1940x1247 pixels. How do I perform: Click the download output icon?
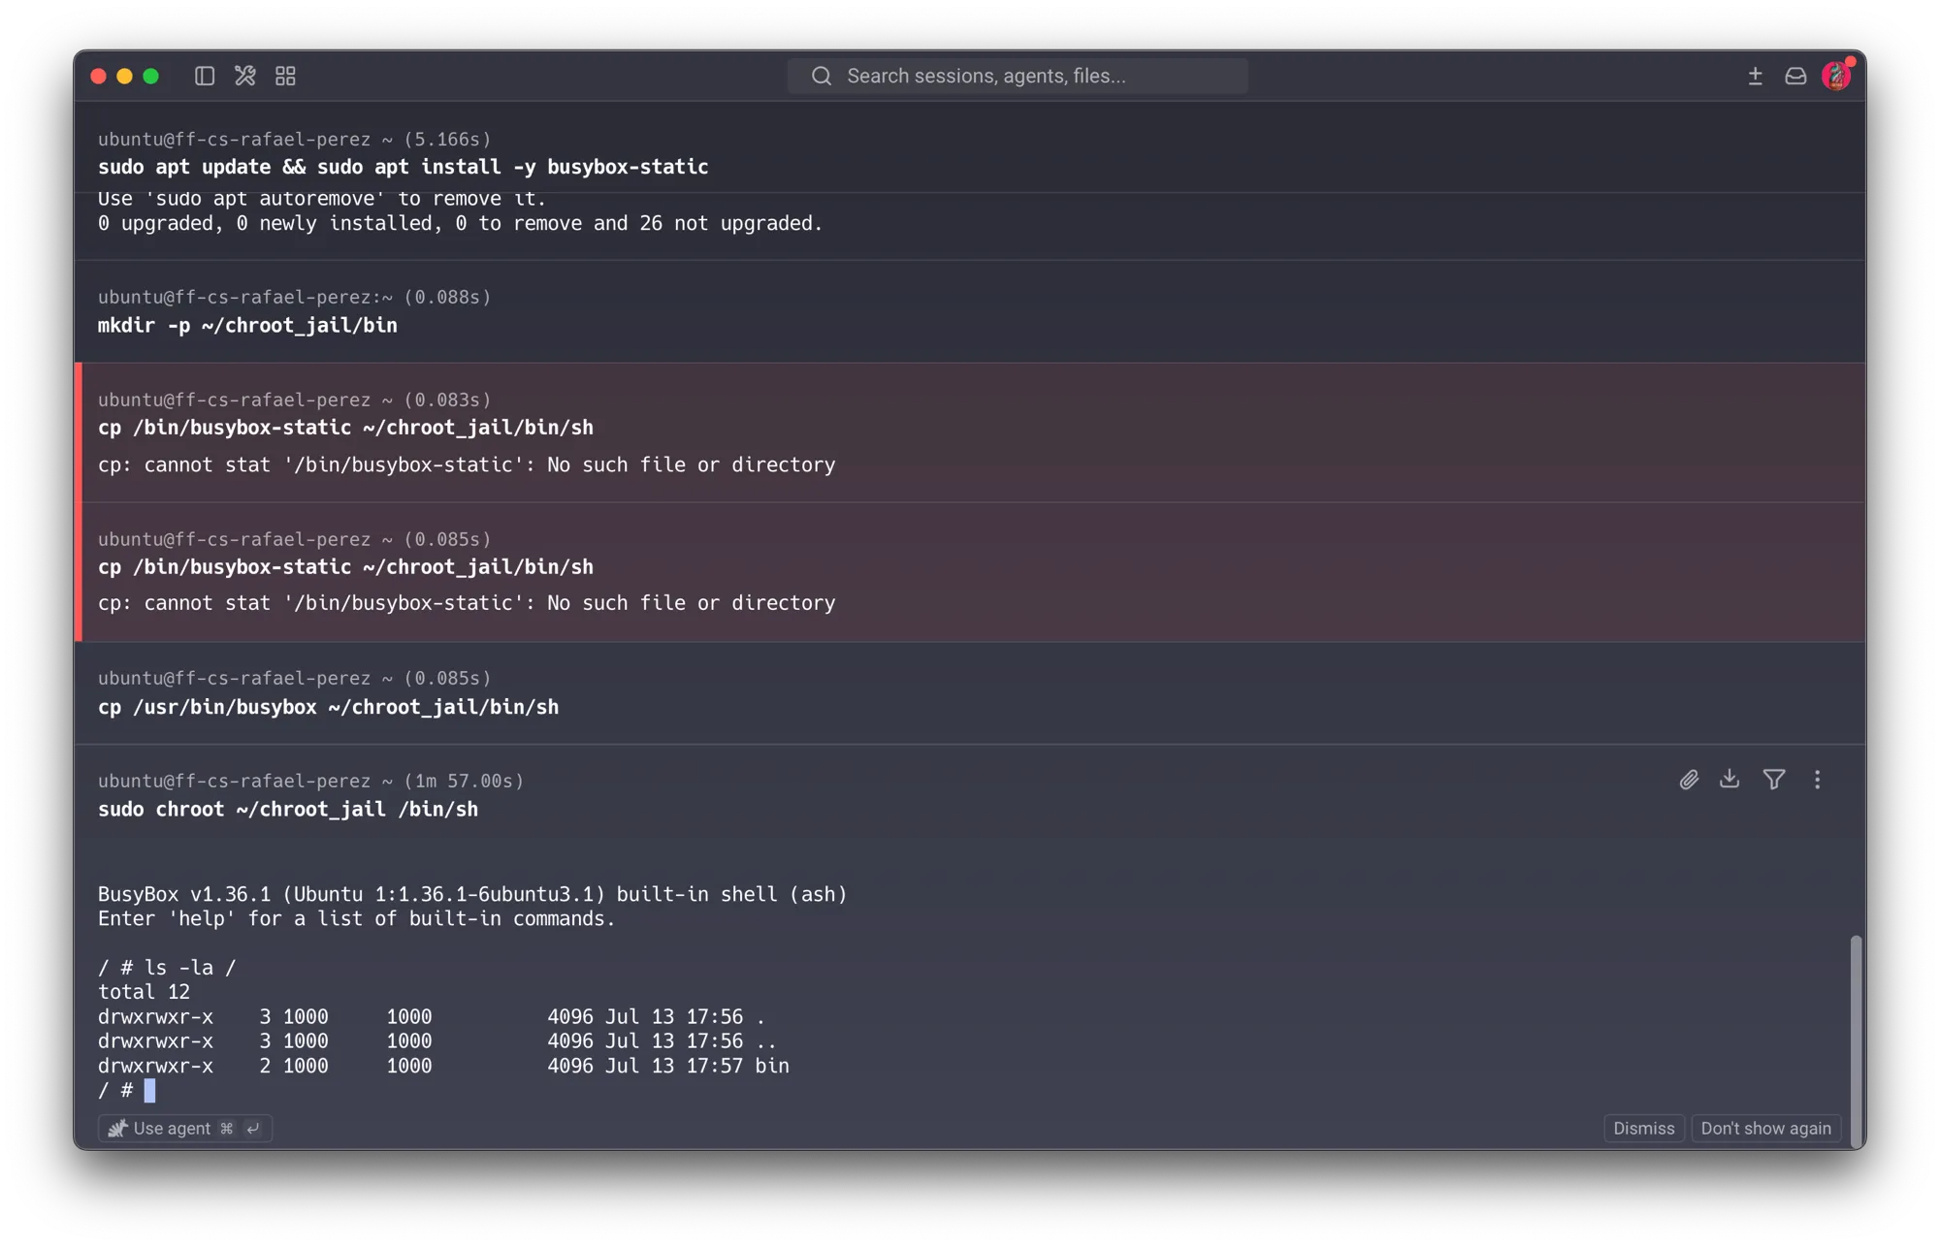[x=1730, y=779]
